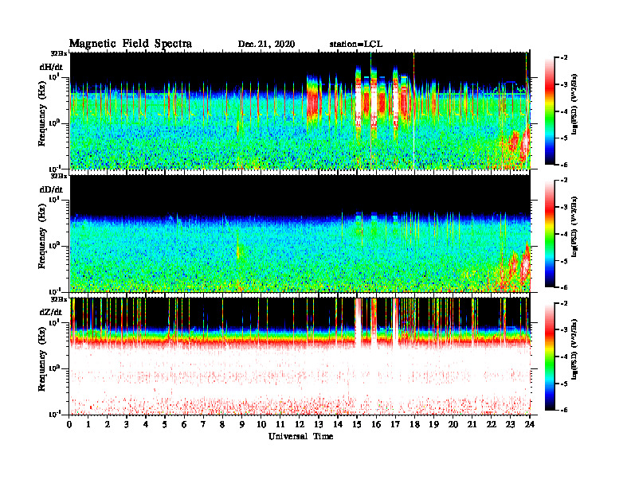The width and height of the screenshot is (631, 487).
Task: Click the log(PSD) label beside dZ/dt color bar
Action: click(574, 350)
